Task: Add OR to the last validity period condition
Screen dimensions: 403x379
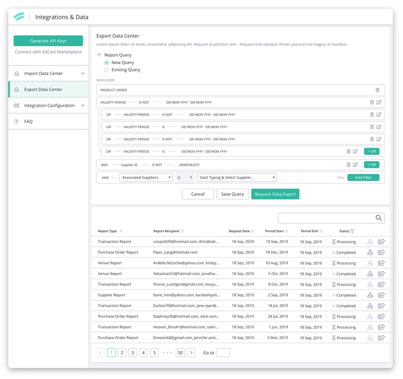Action: (372, 152)
